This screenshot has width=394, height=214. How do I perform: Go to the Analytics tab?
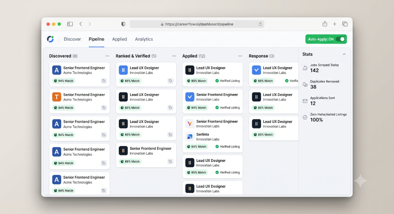(144, 39)
